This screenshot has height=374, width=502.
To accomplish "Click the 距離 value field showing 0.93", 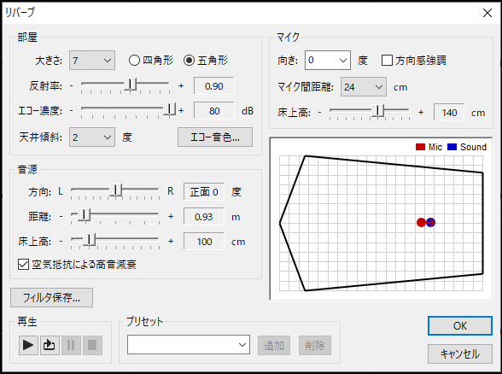I will pyautogui.click(x=203, y=217).
